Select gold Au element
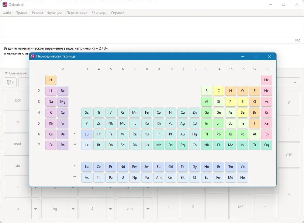This screenshot has height=223, width=304. (183, 134)
